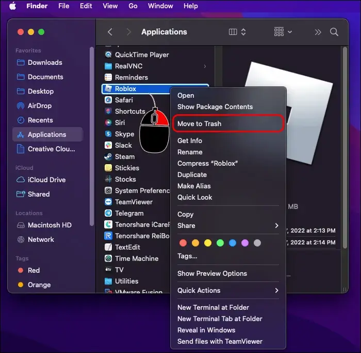The image size is (361, 353).
Task: Click the Apple TV app icon
Action: (x=108, y=270)
